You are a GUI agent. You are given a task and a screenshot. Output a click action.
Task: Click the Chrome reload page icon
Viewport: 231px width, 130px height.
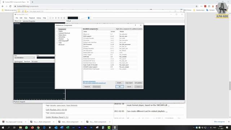(x=10, y=6)
